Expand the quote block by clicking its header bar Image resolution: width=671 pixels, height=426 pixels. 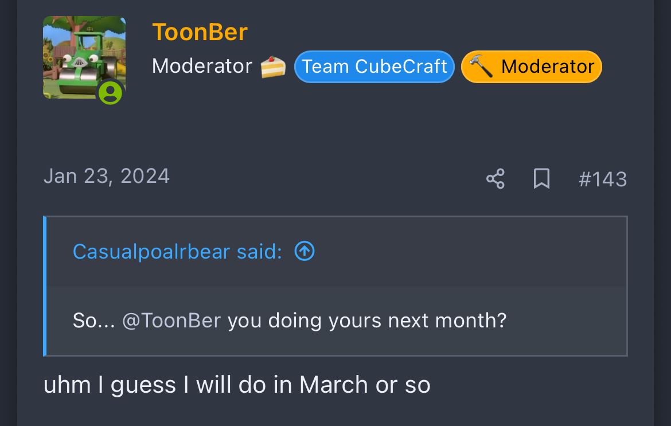(x=336, y=252)
